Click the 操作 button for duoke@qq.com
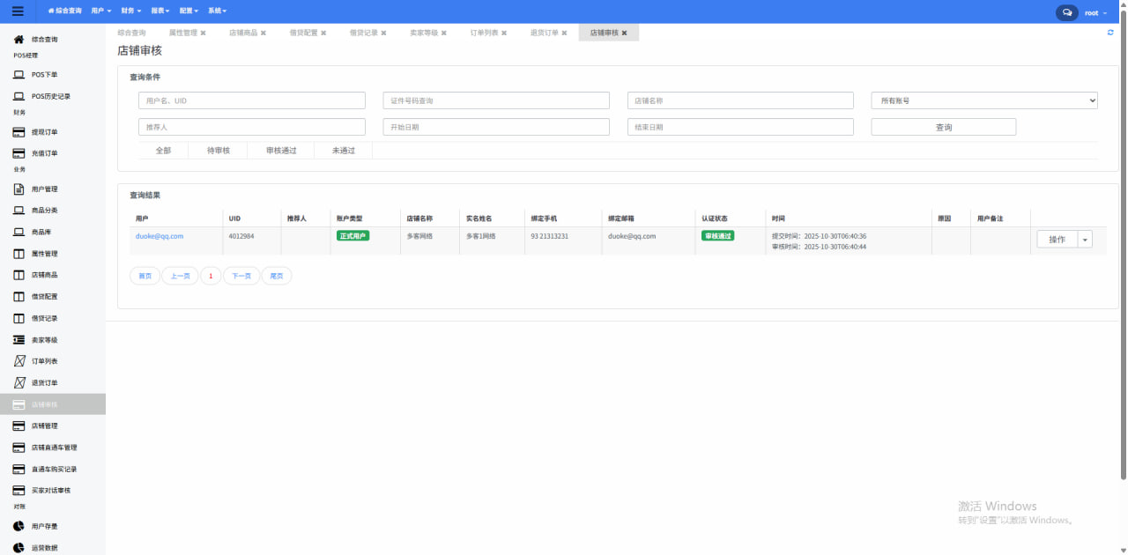 point(1057,240)
